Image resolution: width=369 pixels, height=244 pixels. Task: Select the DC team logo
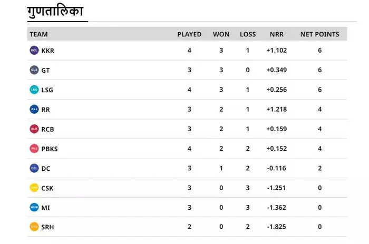coord(34,169)
